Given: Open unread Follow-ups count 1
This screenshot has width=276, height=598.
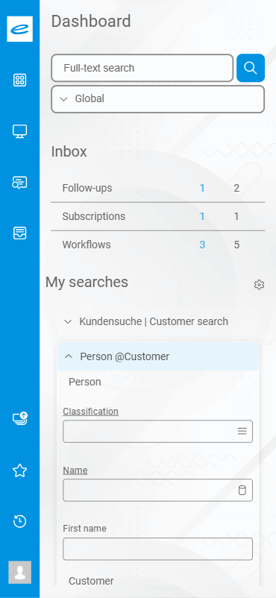Looking at the screenshot, I should pos(202,188).
